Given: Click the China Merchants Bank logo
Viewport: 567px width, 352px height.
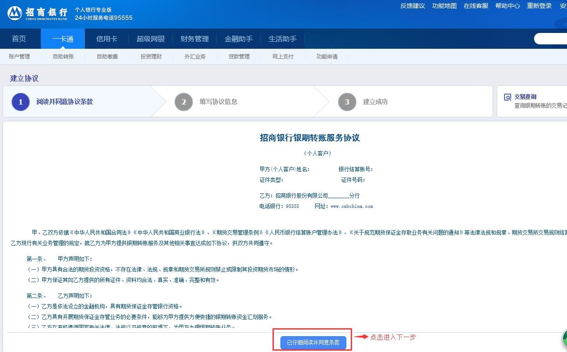Looking at the screenshot, I should tap(37, 13).
